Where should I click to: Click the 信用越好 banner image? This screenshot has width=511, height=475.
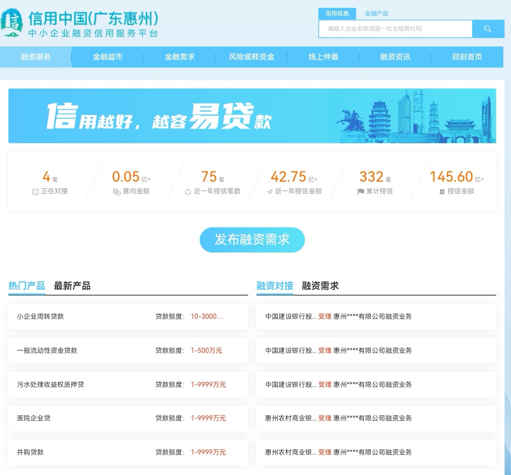(x=251, y=116)
